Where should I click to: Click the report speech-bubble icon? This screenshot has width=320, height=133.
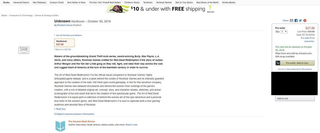[55, 114]
